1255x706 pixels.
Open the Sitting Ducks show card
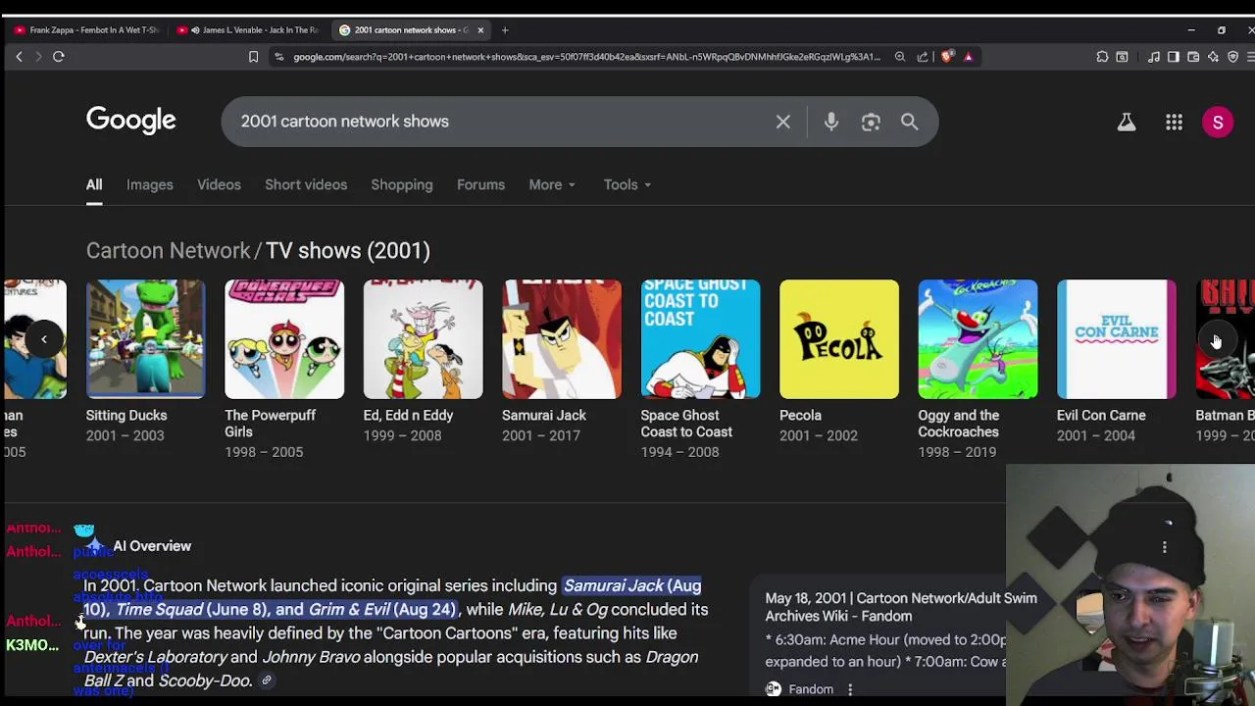click(145, 362)
